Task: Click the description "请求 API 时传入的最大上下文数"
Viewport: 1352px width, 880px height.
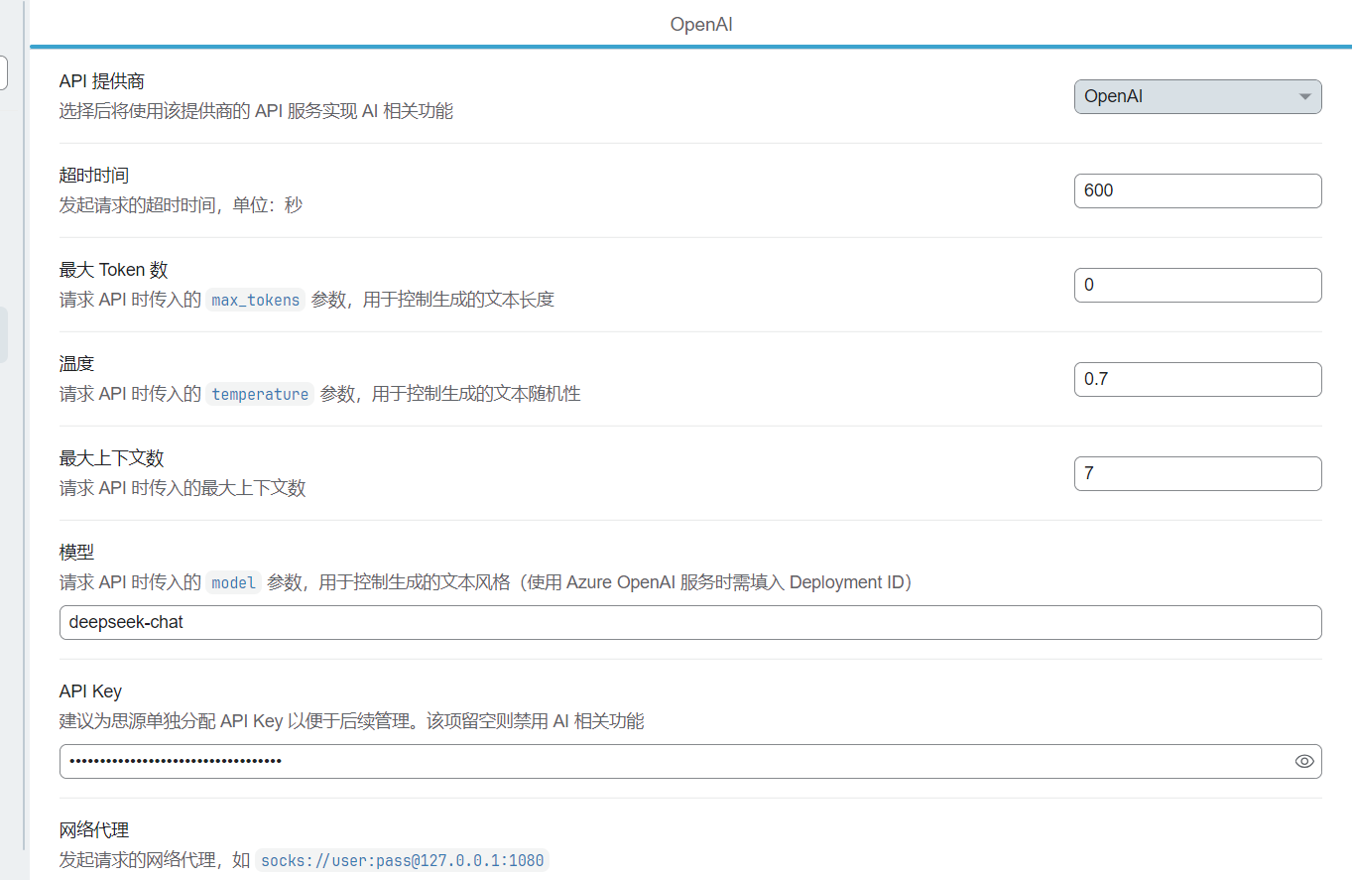Action: [183, 488]
